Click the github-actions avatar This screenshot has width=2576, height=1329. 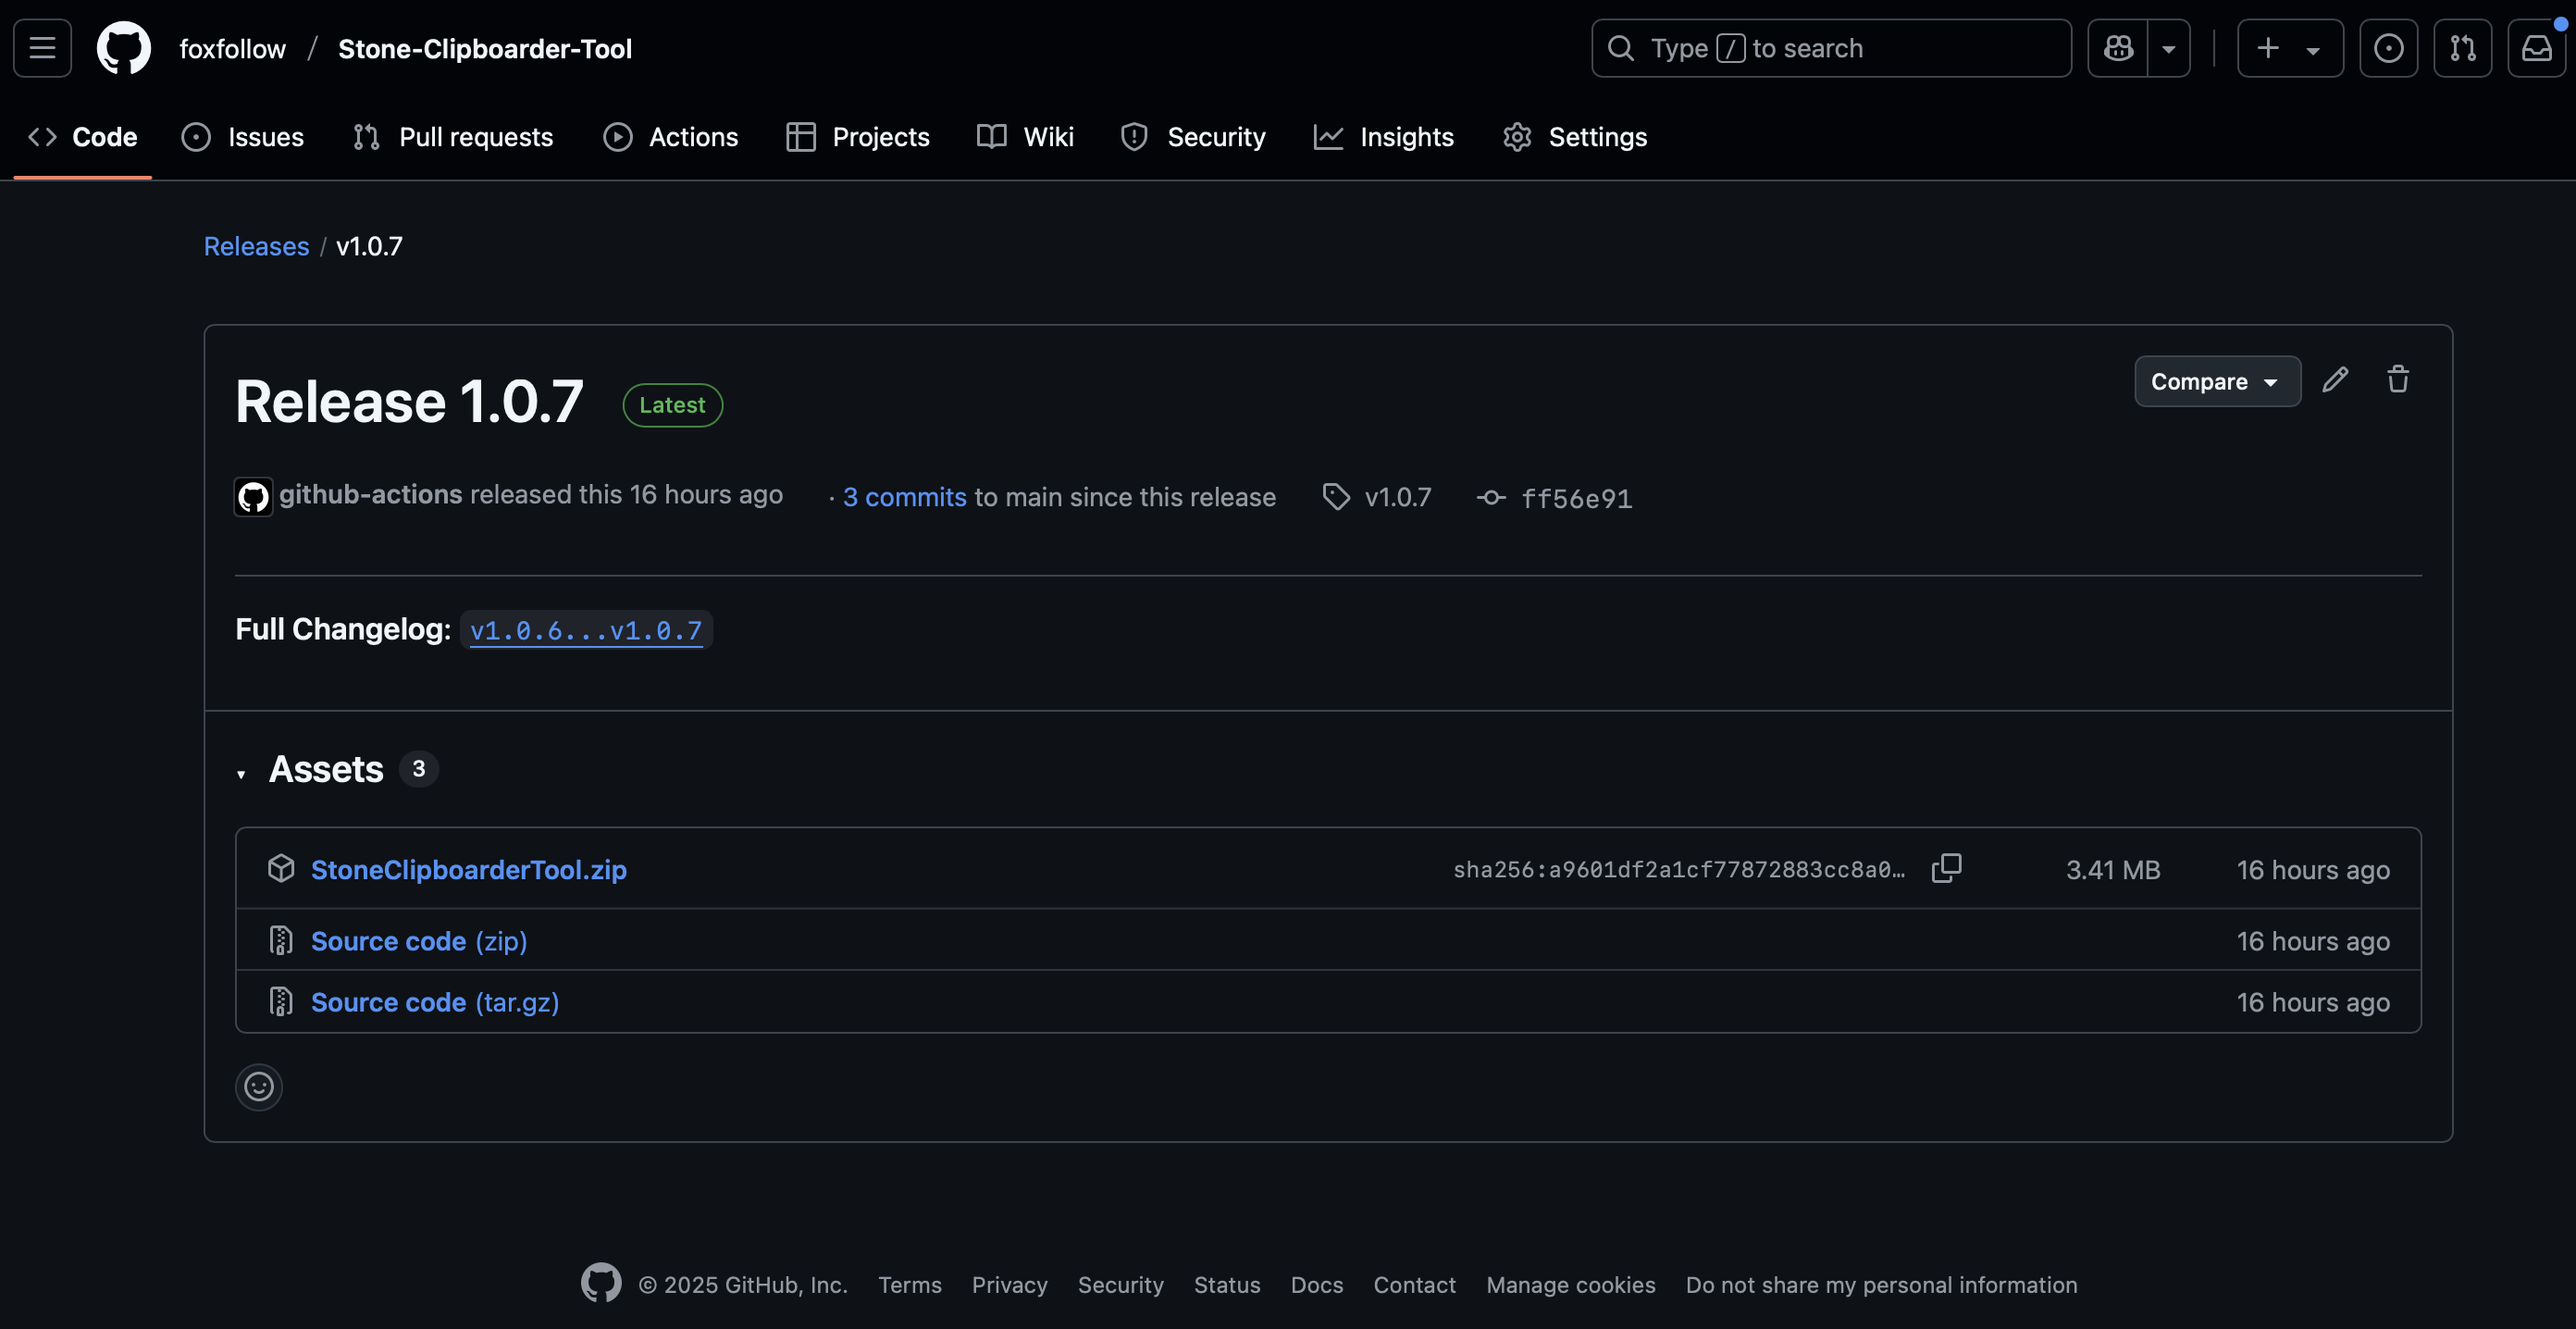coord(253,496)
